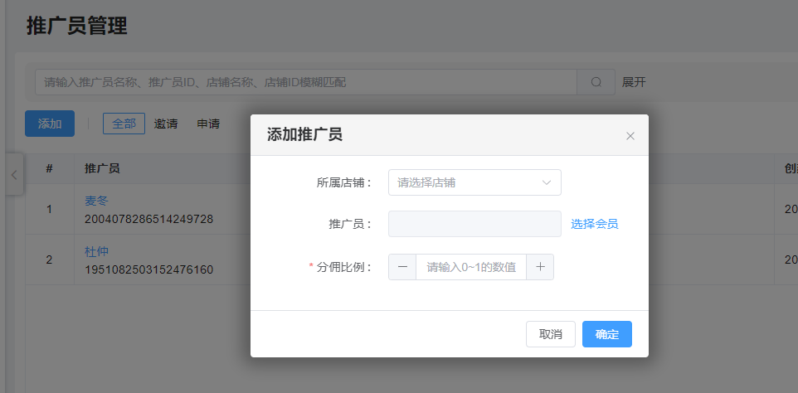Screen dimensions: 798x393
Task: Click 展开 to expand filters
Action: tap(634, 82)
